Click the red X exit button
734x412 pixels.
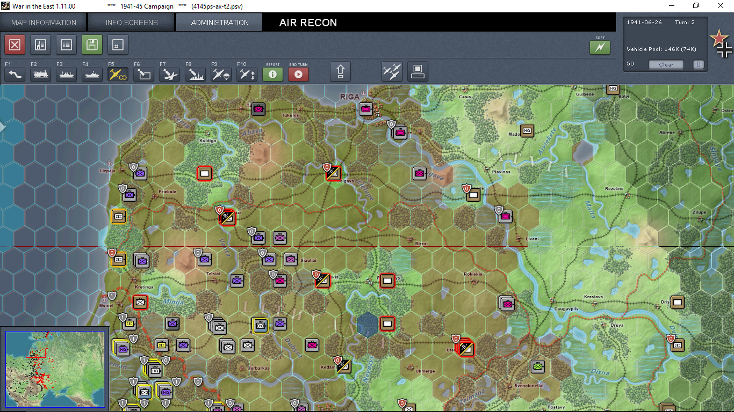pos(15,45)
